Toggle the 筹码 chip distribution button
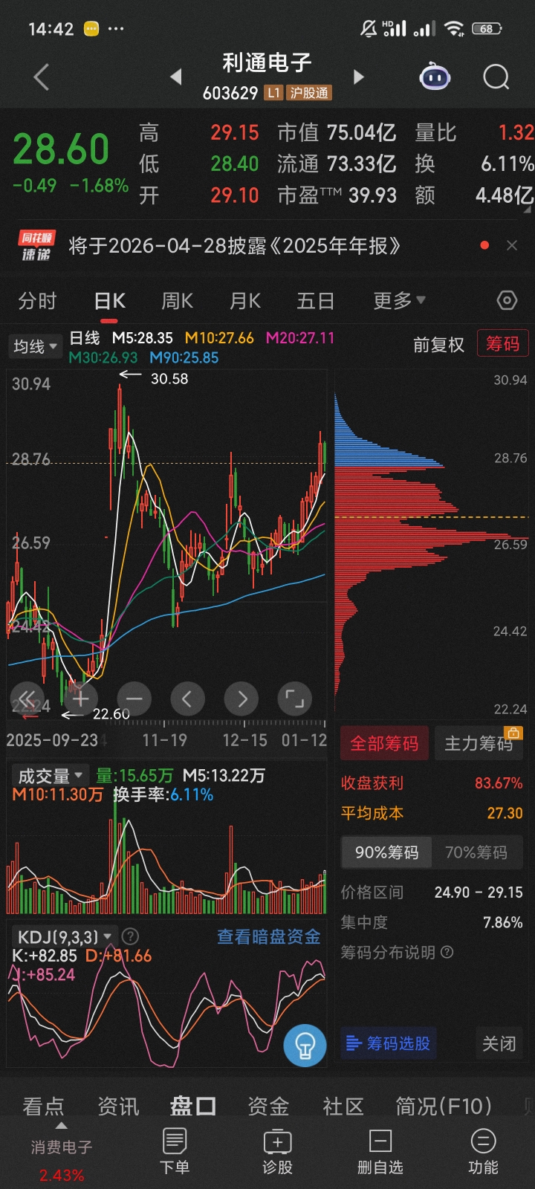 coord(503,343)
